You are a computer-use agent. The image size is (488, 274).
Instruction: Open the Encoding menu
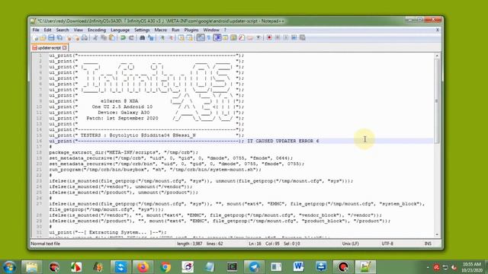tap(97, 30)
